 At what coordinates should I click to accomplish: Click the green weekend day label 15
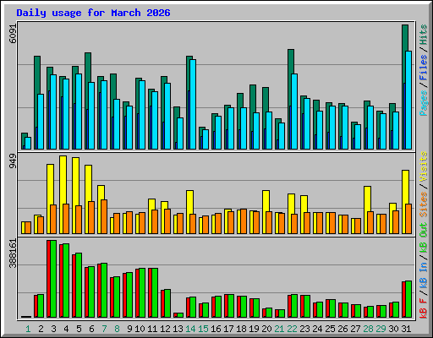point(203,329)
